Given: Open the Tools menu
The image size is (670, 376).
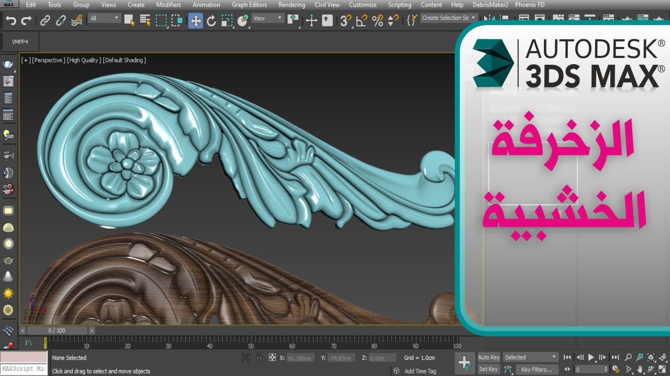Looking at the screenshot, I should [x=54, y=5].
